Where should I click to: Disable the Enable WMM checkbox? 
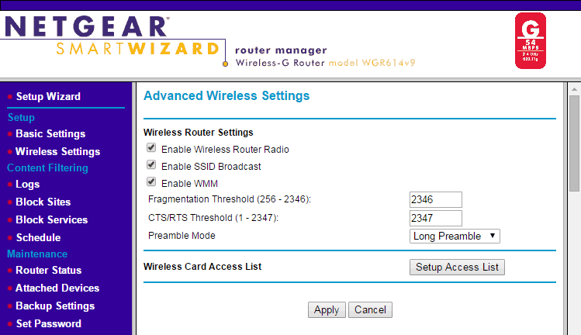pos(151,183)
